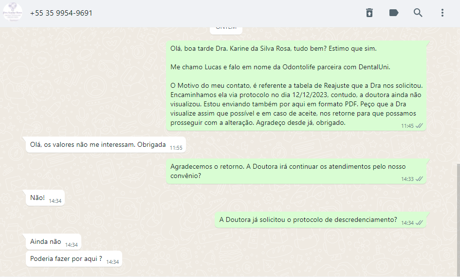Click read receipt checkmarks at 14:33 message
Screen dimensions: 460x277
point(419,179)
